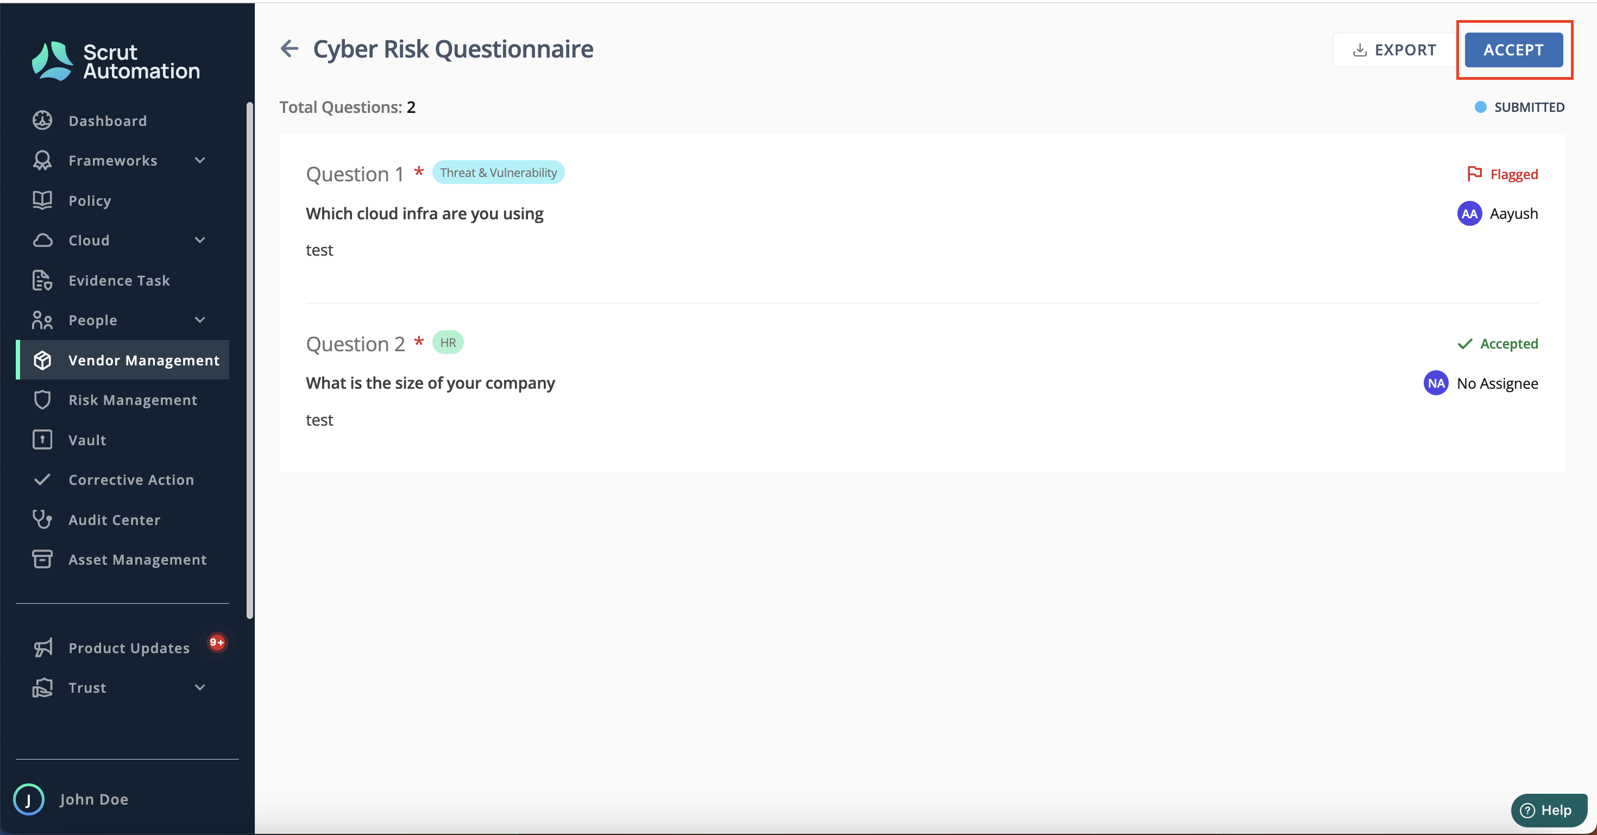Image resolution: width=1597 pixels, height=835 pixels.
Task: Expand the Cloud menu chevron
Action: 200,241
